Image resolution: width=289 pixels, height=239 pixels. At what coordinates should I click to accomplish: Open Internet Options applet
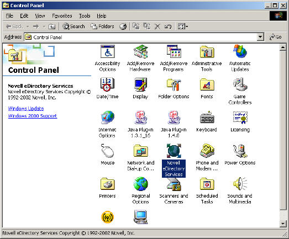(107, 125)
